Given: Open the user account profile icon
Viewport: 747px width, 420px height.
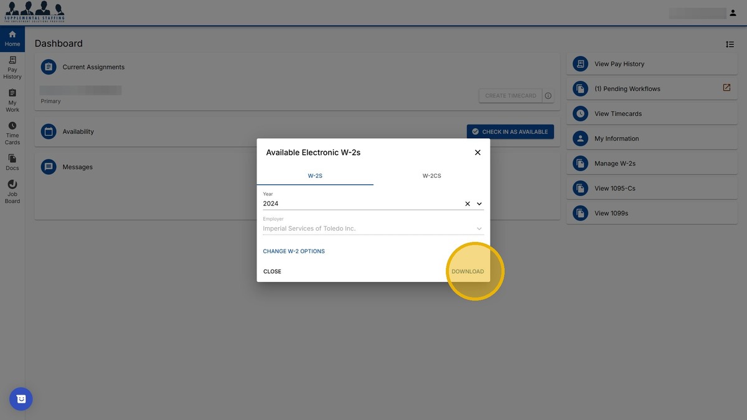Looking at the screenshot, I should point(732,13).
